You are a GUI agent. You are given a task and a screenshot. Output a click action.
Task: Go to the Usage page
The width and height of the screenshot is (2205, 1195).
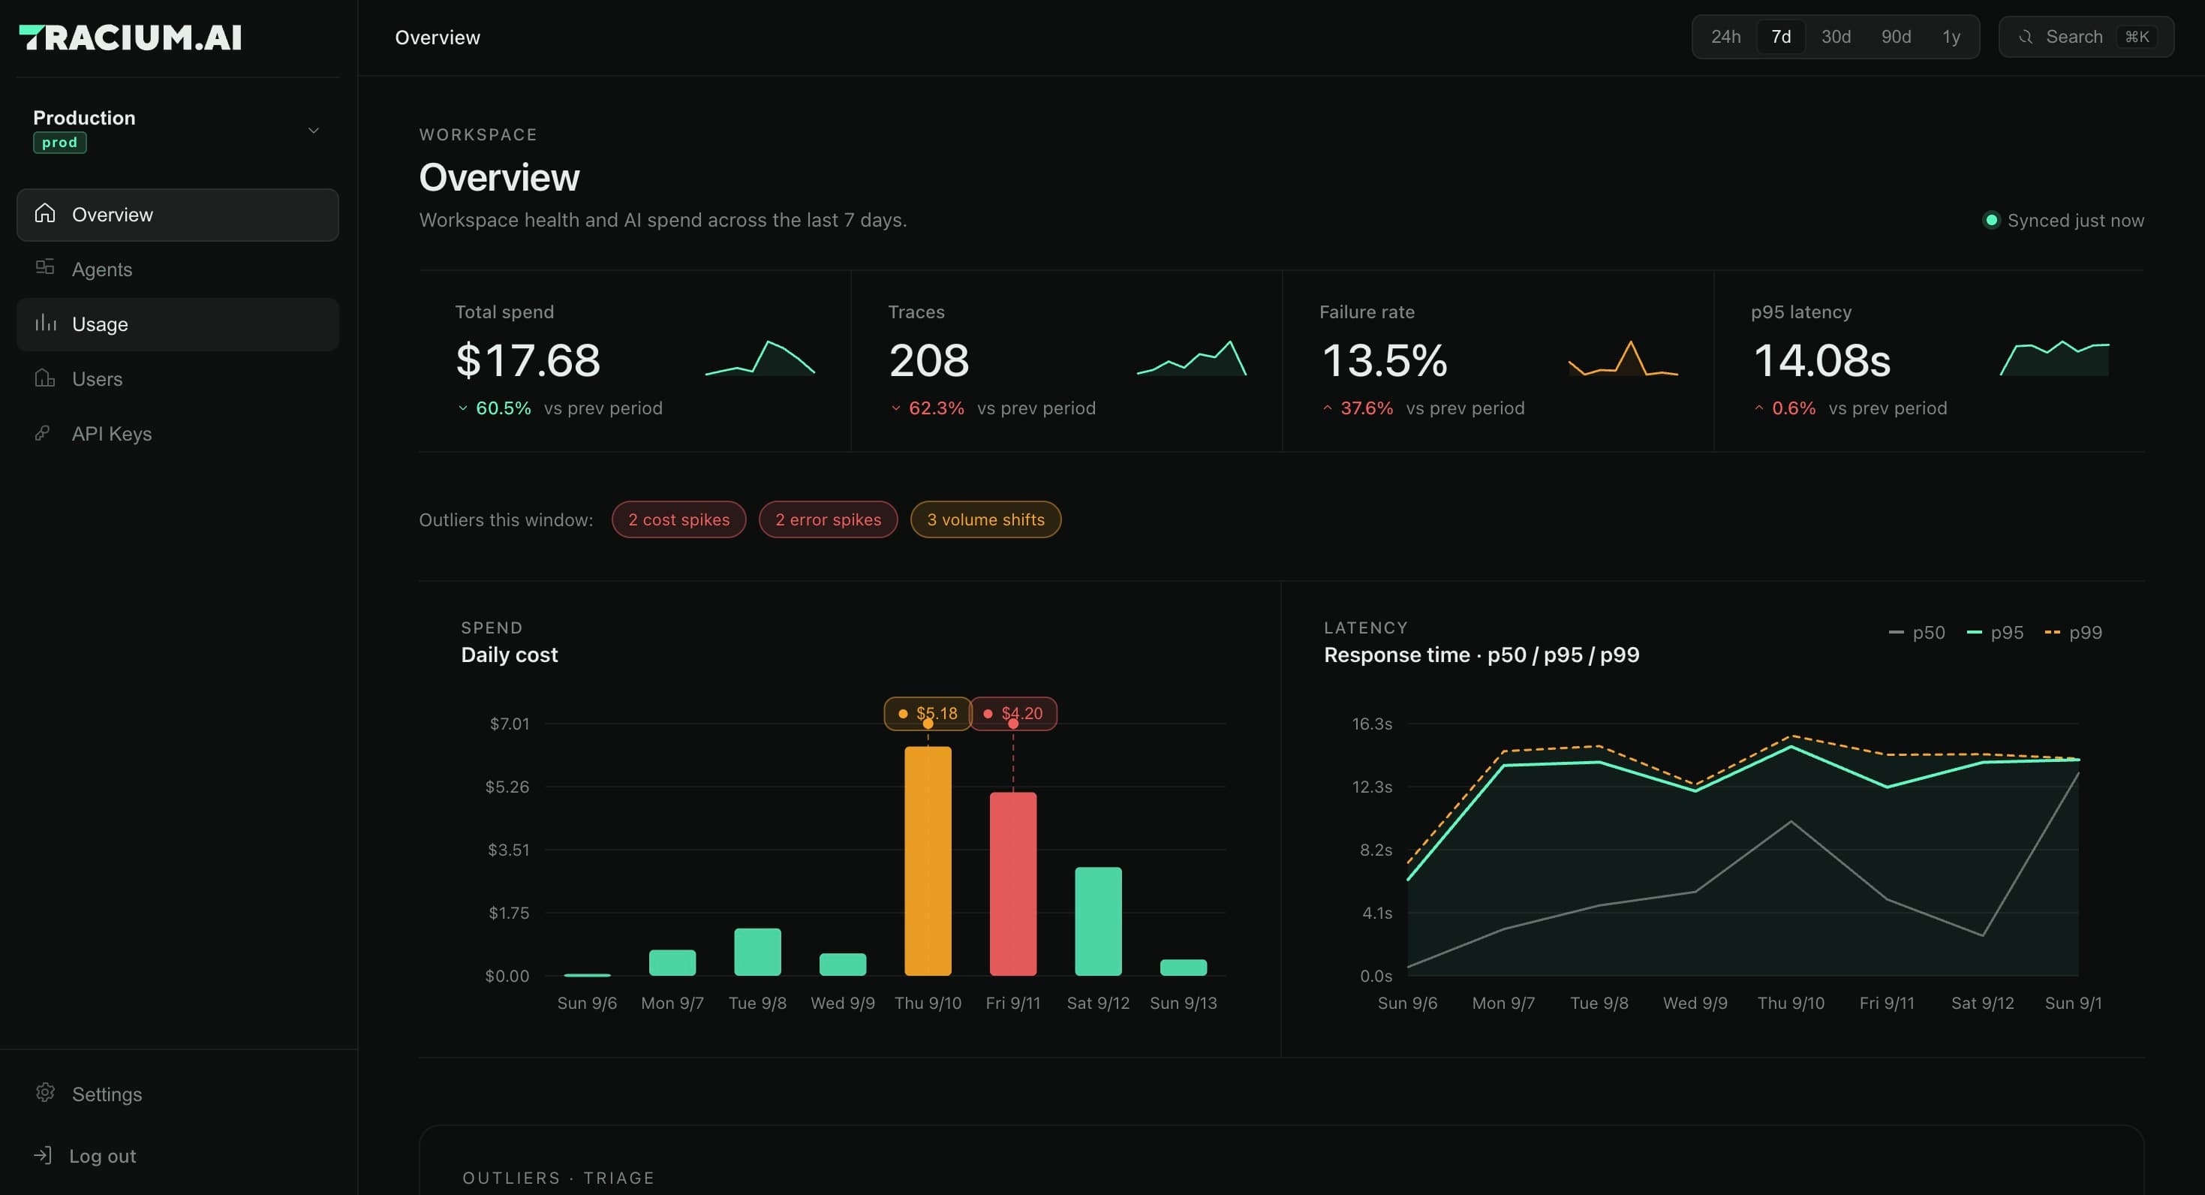[x=177, y=324]
